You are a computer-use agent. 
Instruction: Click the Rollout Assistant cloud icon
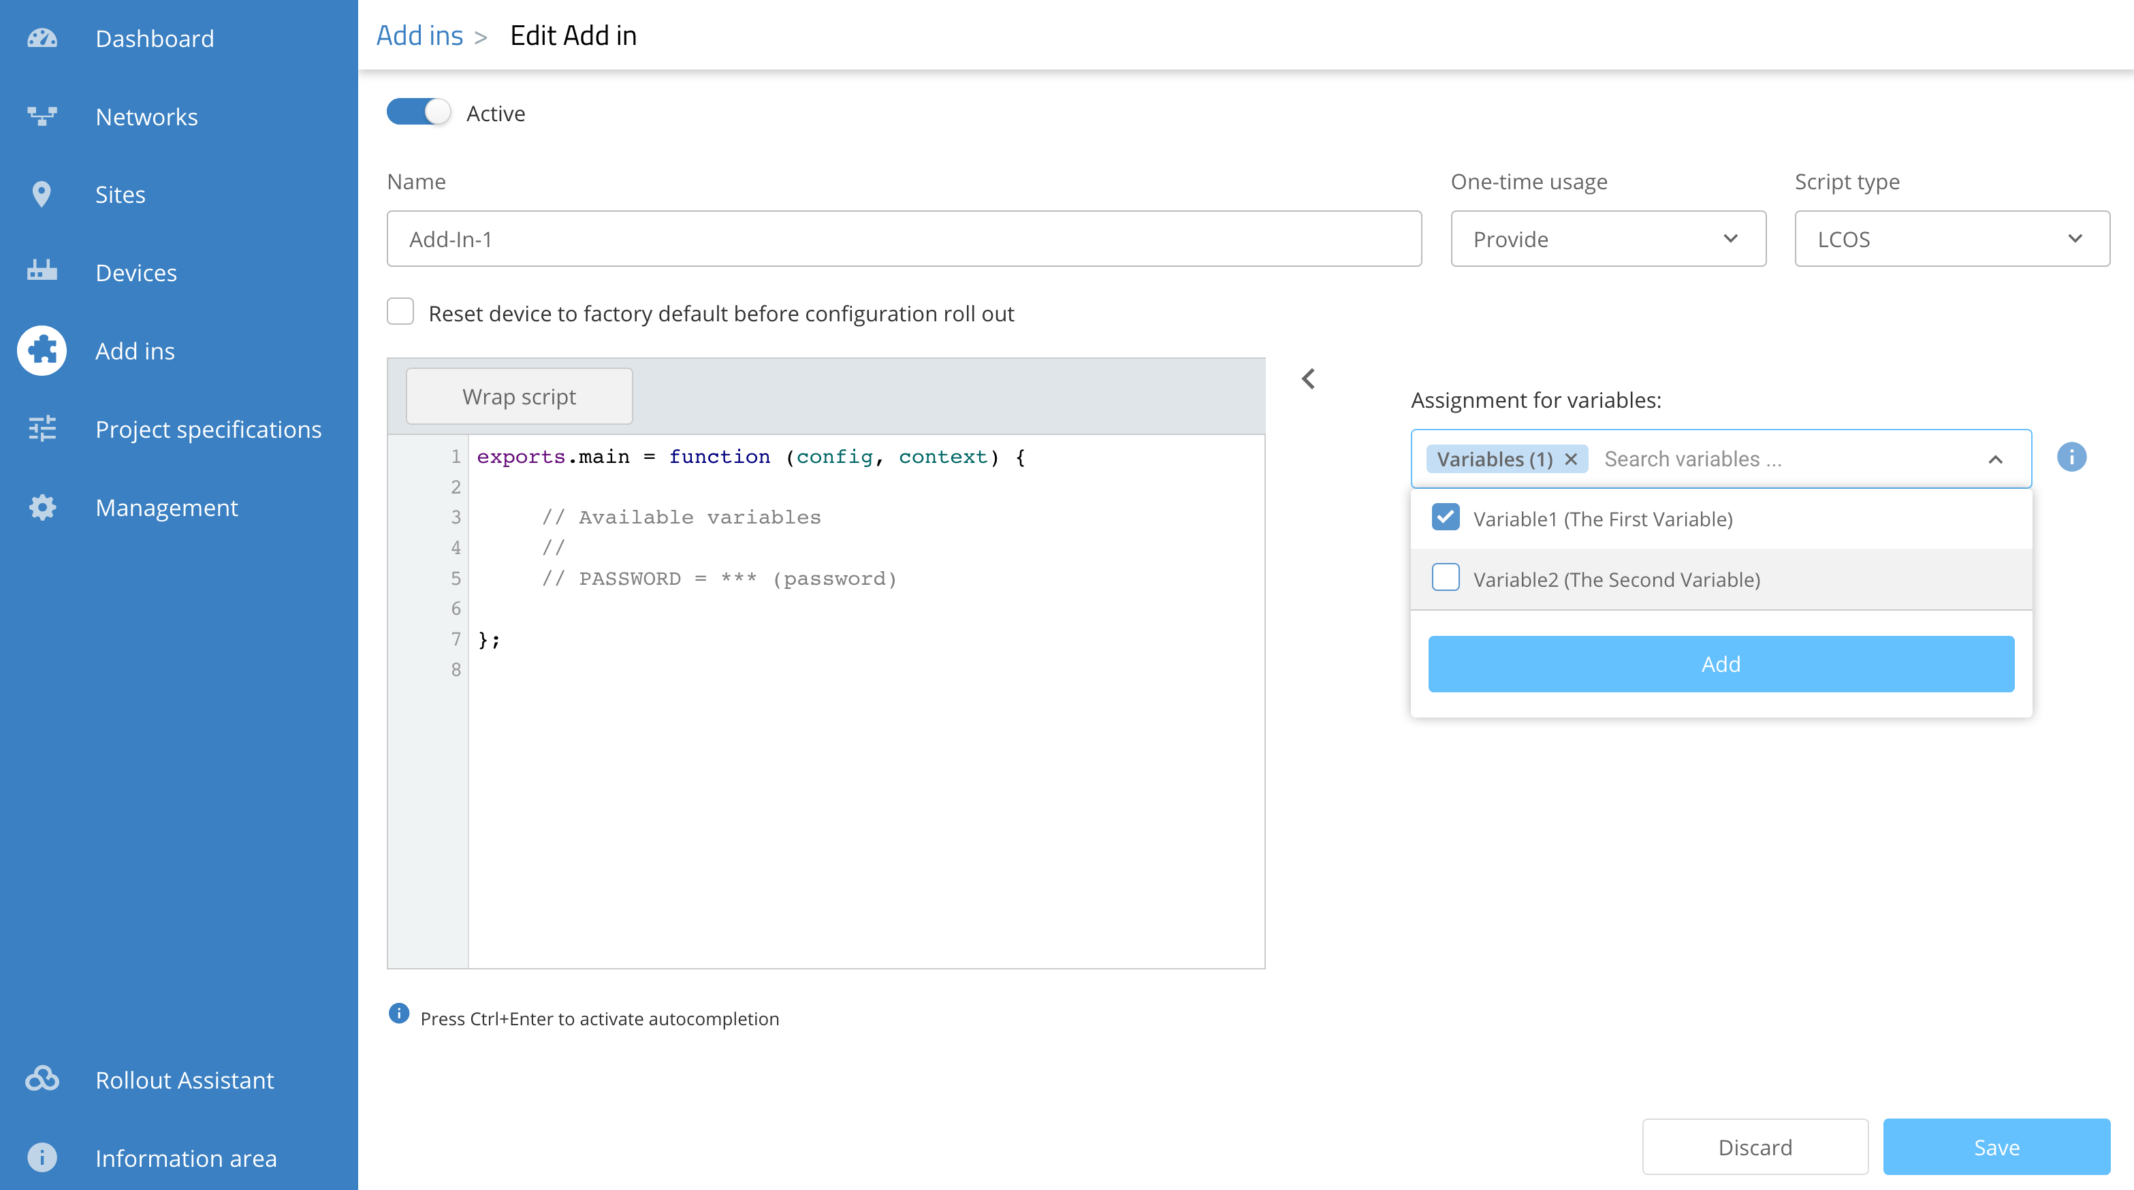pos(42,1079)
